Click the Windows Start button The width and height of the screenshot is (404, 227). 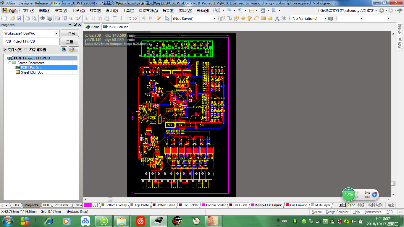[7, 221]
